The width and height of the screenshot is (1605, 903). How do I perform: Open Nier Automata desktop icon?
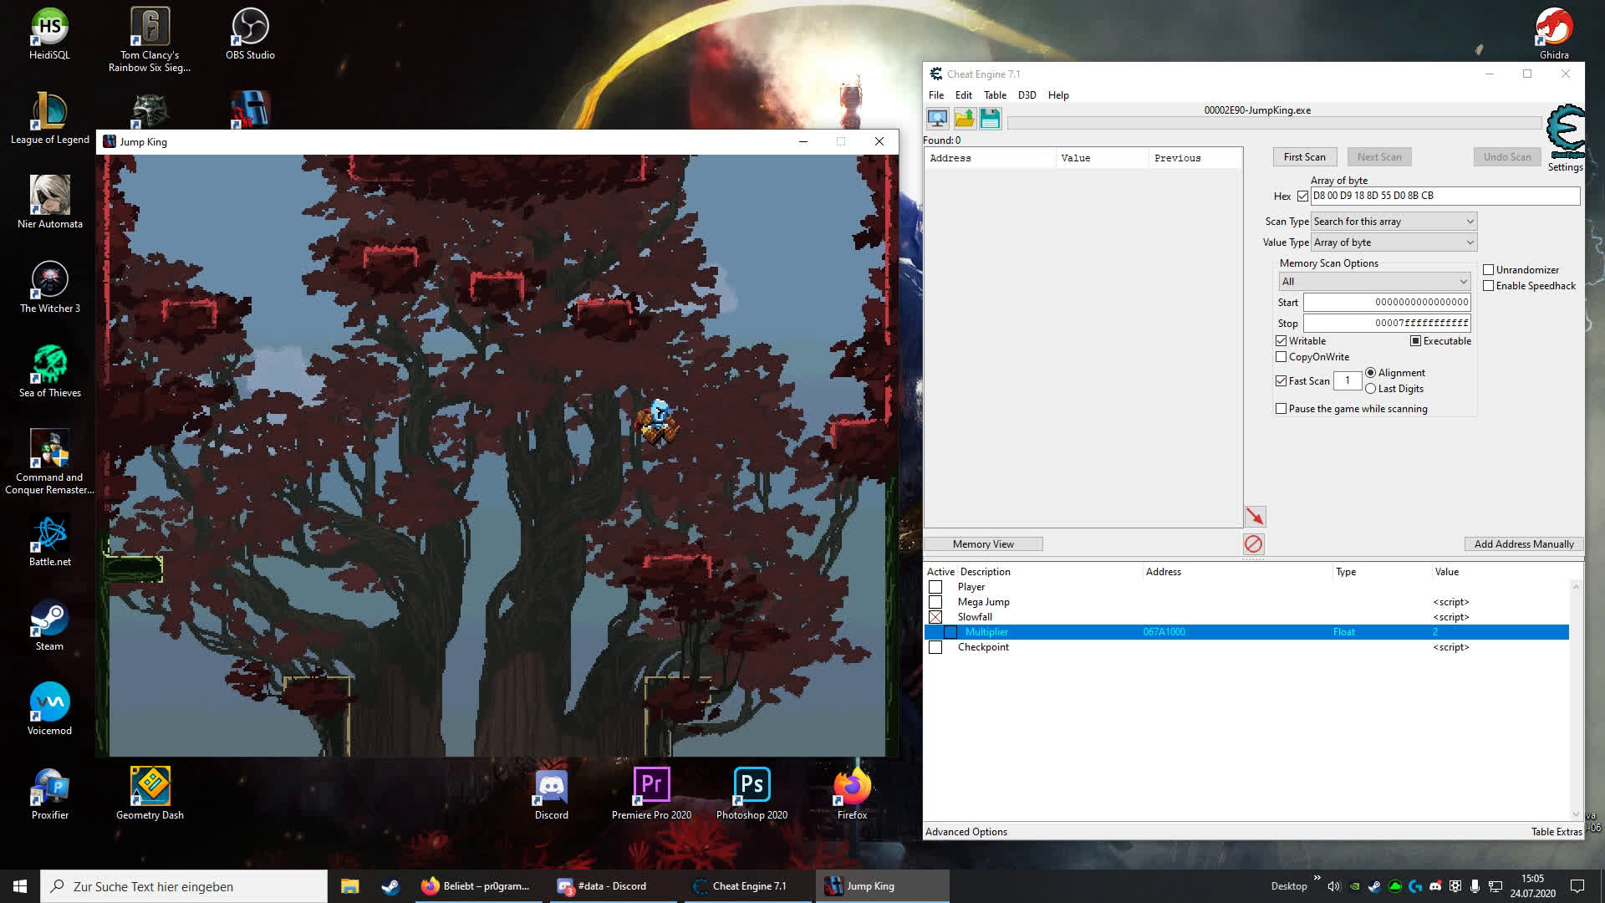click(x=49, y=202)
